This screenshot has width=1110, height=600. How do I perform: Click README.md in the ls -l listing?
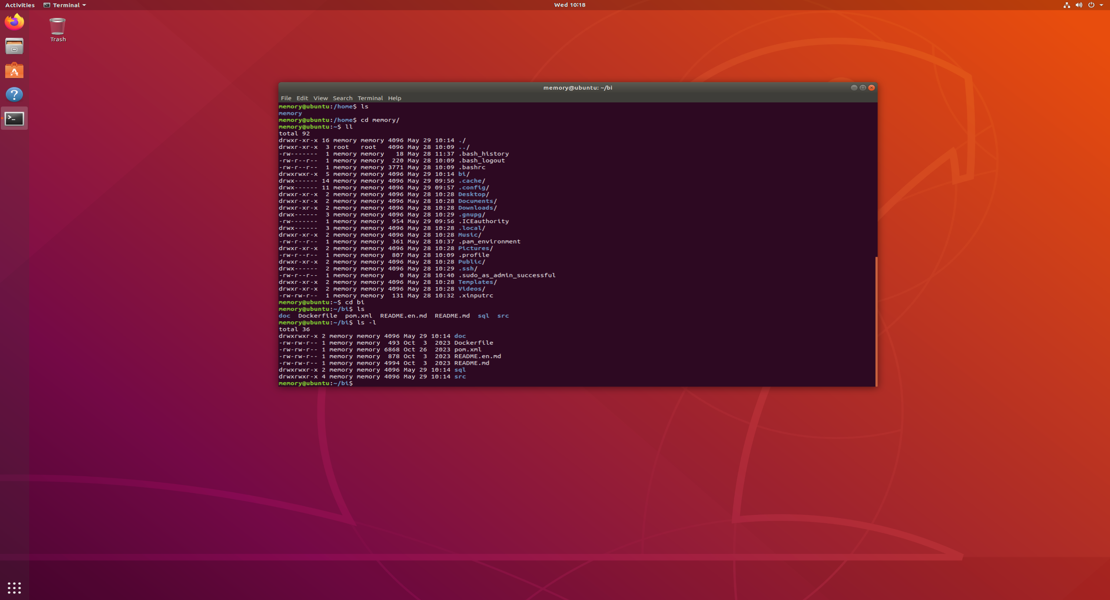(472, 363)
